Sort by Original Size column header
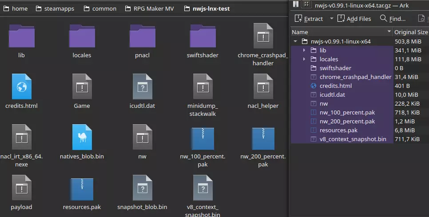 pyautogui.click(x=411, y=32)
